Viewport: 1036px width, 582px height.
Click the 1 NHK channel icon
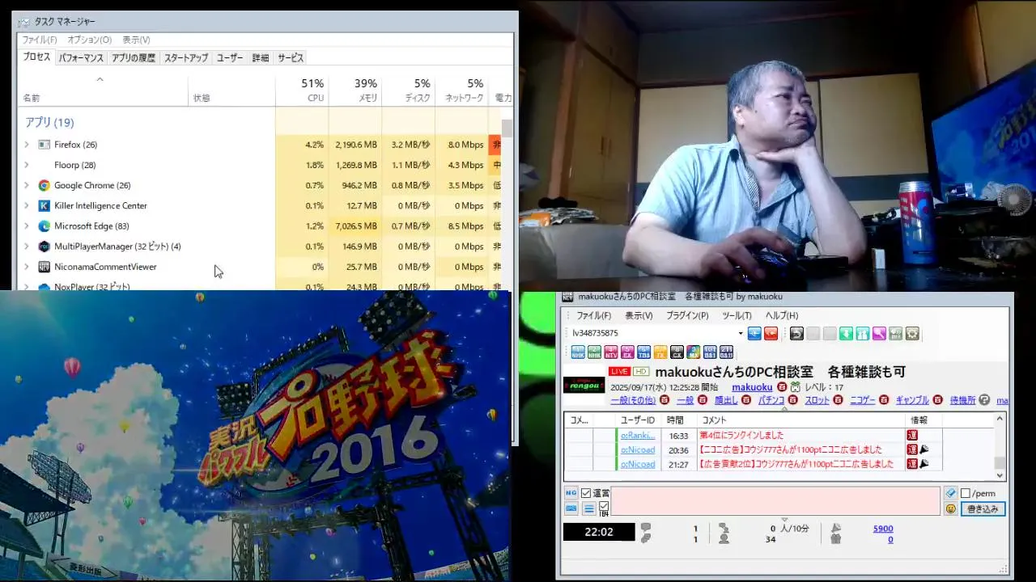(x=578, y=352)
